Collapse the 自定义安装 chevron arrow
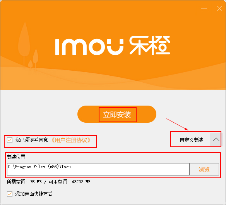 coord(216,139)
